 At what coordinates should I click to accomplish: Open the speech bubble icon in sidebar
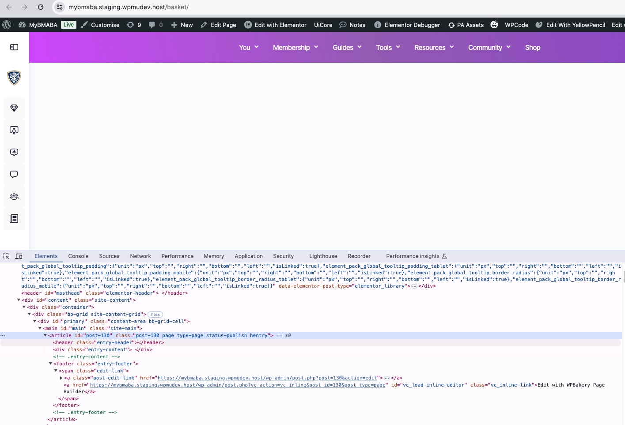[x=14, y=175]
